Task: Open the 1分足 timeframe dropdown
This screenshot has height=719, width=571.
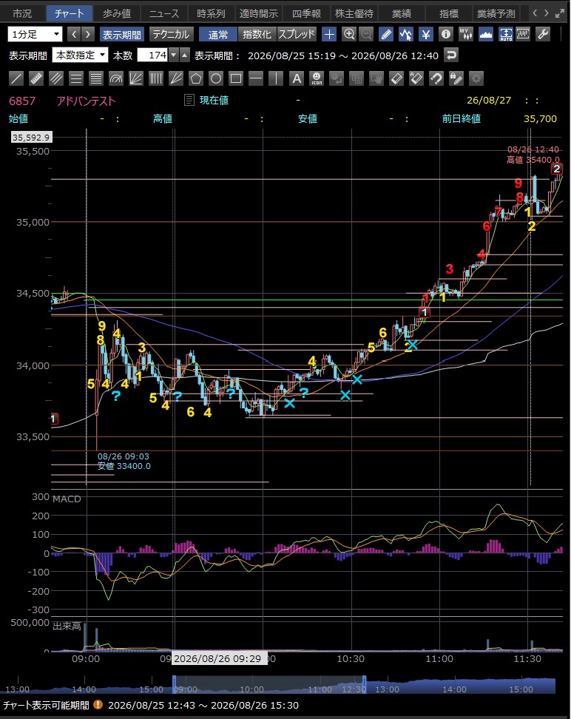Action: [35, 34]
